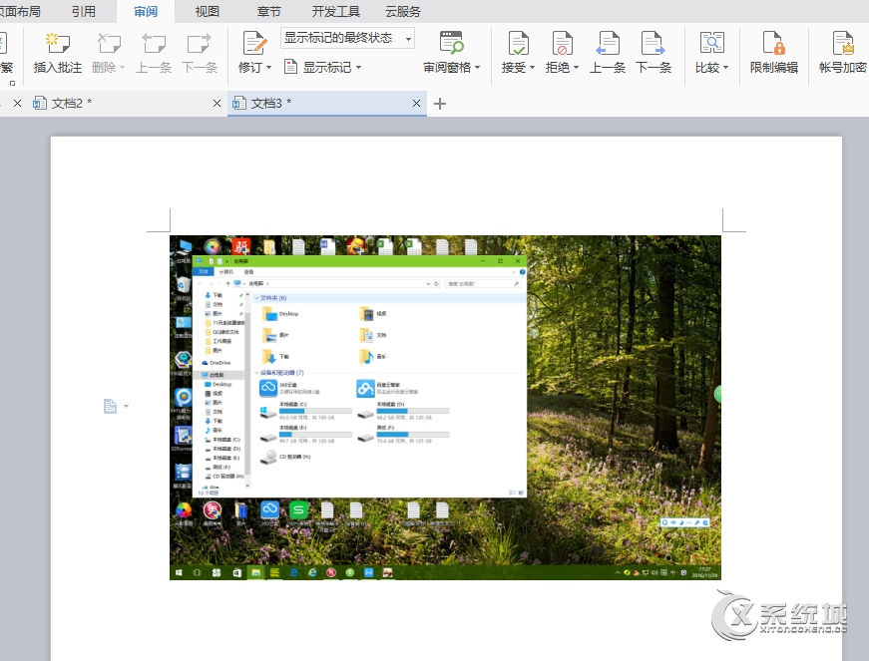Go to next change before Compare
The image size is (869, 661).
pos(652,43)
